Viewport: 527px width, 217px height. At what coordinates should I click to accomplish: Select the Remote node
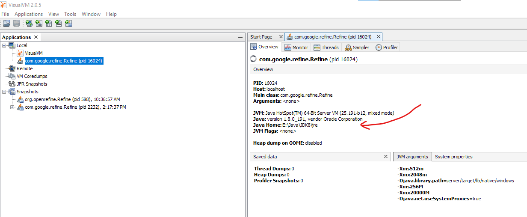point(24,68)
